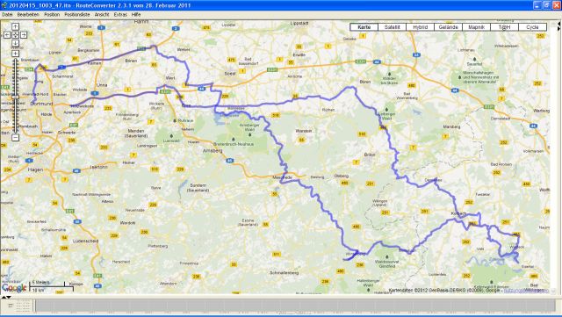Pan the map left with arrow
562x317 pixels.
[x=7, y=35]
